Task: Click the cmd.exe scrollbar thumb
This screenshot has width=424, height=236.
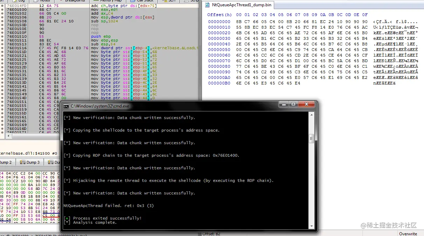Action: click(x=311, y=139)
